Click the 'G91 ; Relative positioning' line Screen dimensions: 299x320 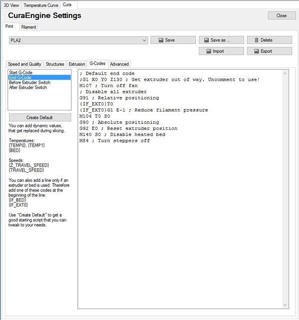click(119, 98)
